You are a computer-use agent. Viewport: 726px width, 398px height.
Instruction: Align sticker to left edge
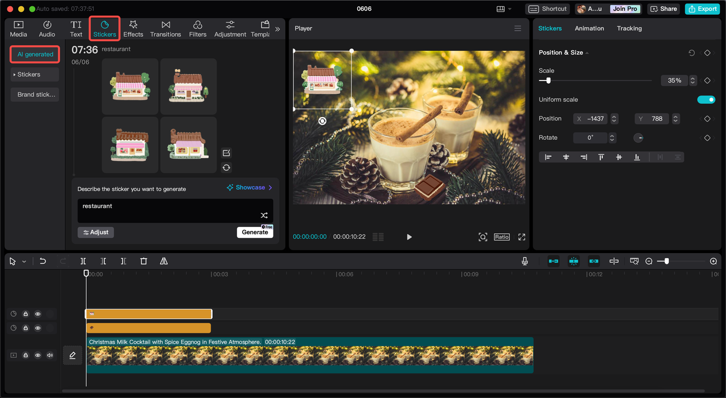click(548, 157)
